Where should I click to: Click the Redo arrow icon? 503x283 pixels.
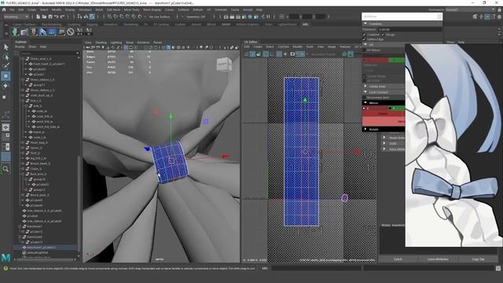tap(63, 17)
